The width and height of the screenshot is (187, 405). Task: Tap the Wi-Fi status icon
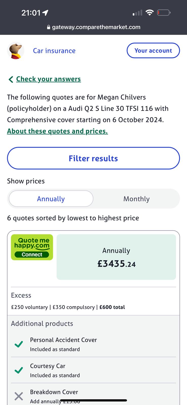tap(150, 12)
